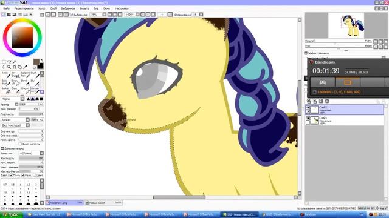Open the Редактировать menu

tap(24, 8)
